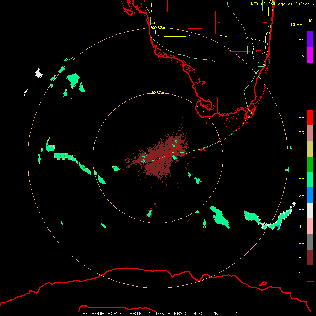Click the "DS" legend label
This screenshot has height=316, width=316.
pos(301,211)
